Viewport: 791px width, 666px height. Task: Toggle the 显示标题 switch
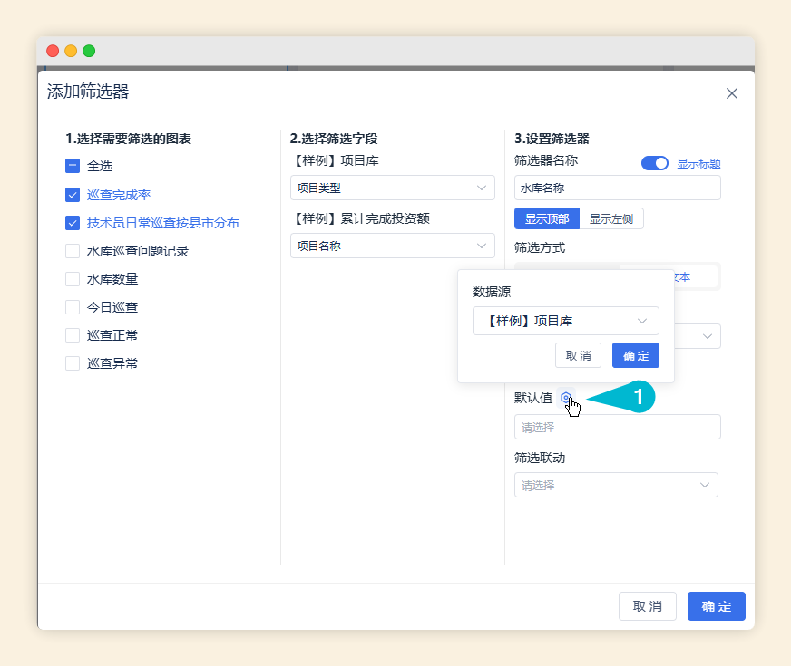pos(655,163)
